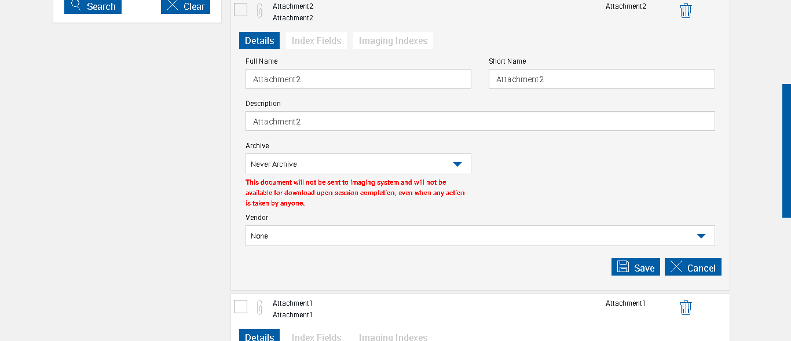Viewport: 791px width, 341px height.
Task: Click the blue vertical scrollbar
Action: pos(786,151)
